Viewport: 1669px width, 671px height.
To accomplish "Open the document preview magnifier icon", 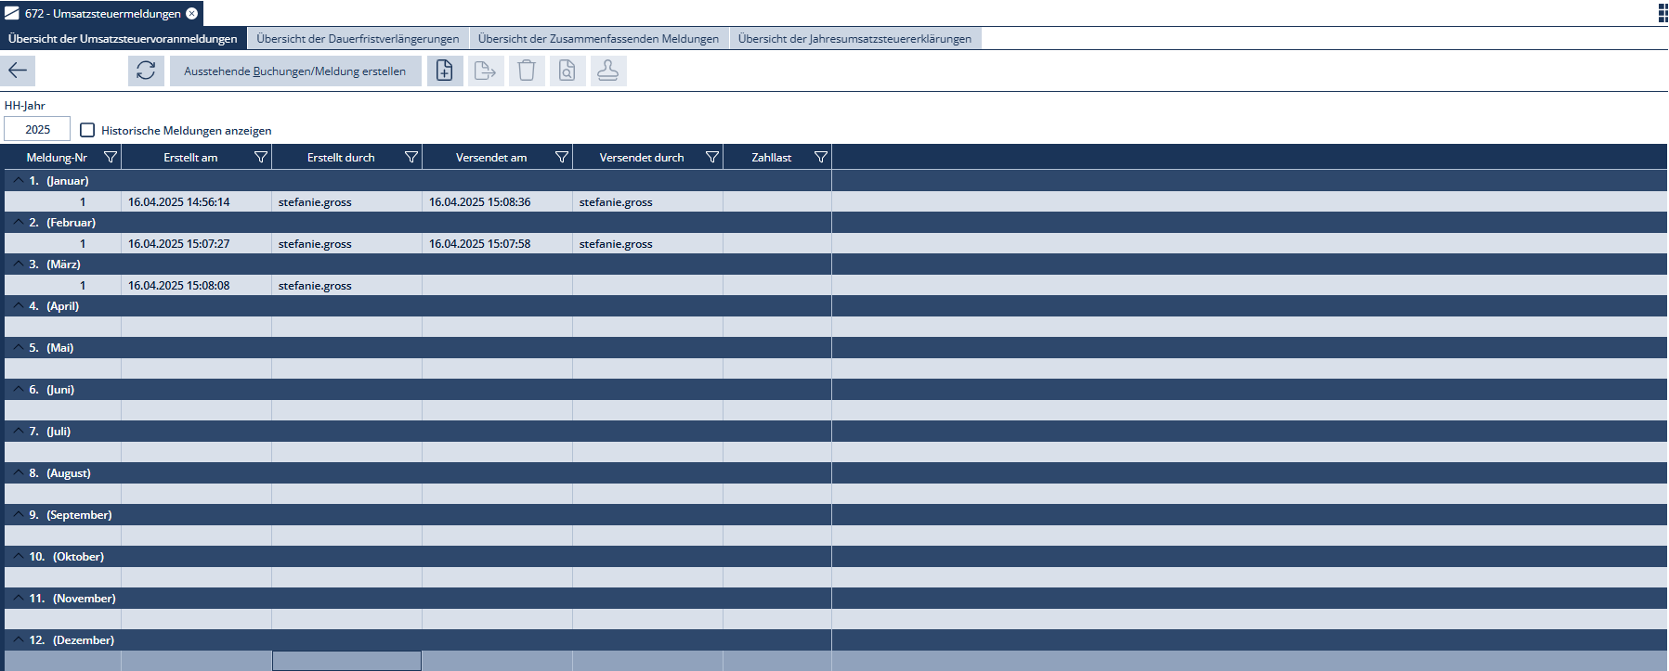I will pos(567,71).
